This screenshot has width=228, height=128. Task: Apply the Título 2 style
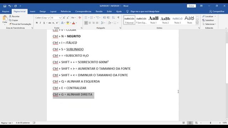165,20
